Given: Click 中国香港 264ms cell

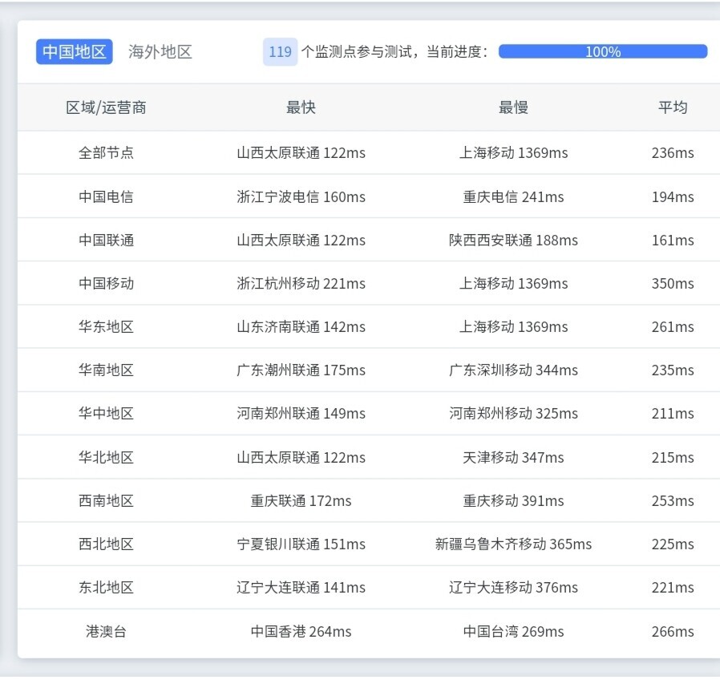Looking at the screenshot, I should pyautogui.click(x=301, y=631).
